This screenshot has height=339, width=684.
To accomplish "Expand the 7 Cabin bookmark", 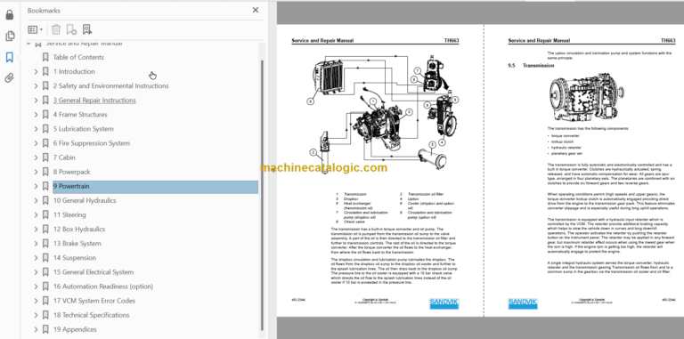I will pyautogui.click(x=36, y=157).
